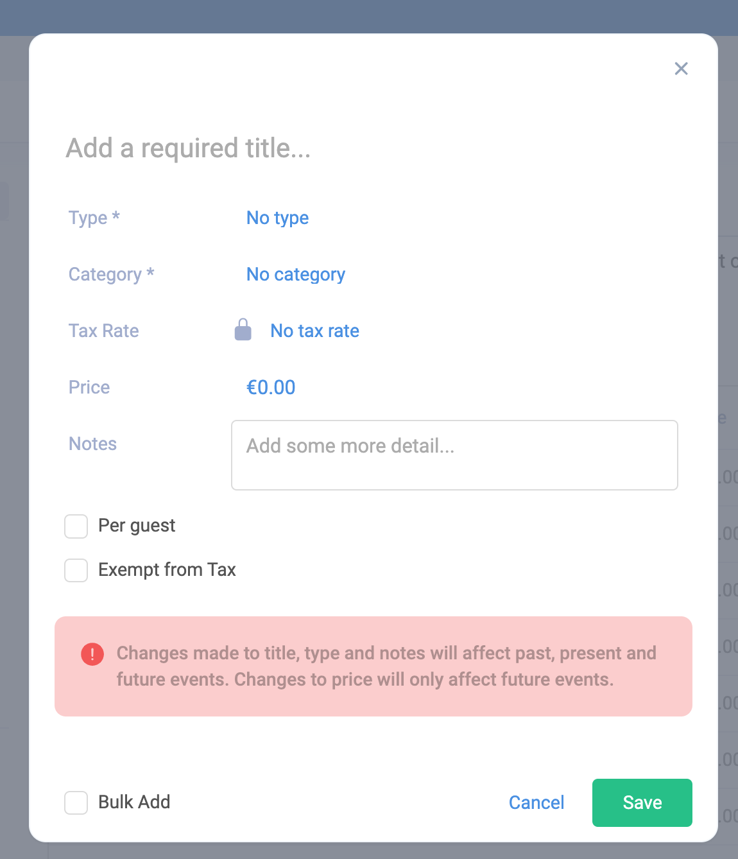Viewport: 738px width, 859px height.
Task: Select the Category label
Action: 110,274
